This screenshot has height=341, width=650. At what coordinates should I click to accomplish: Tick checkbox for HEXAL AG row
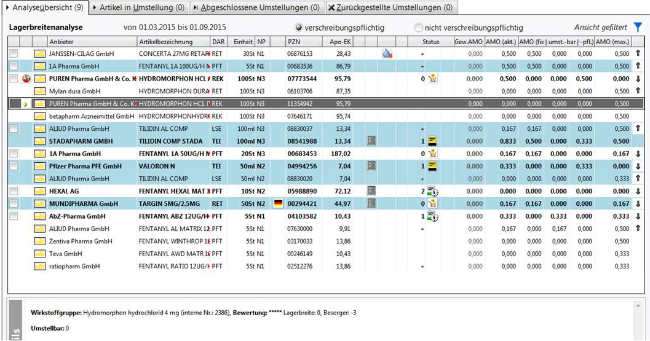[x=14, y=191]
